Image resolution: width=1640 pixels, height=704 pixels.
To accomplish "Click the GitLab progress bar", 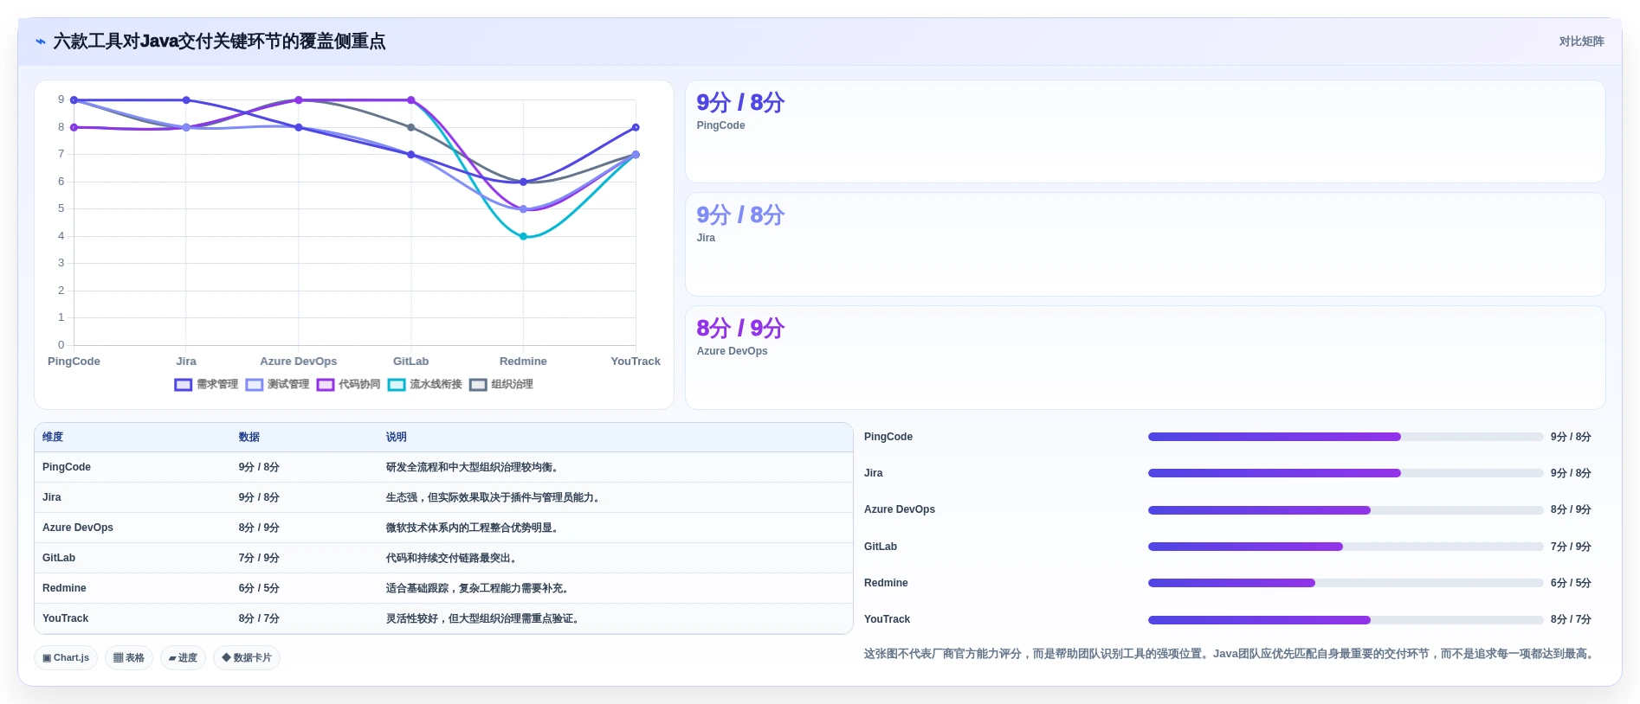I will [x=1346, y=547].
